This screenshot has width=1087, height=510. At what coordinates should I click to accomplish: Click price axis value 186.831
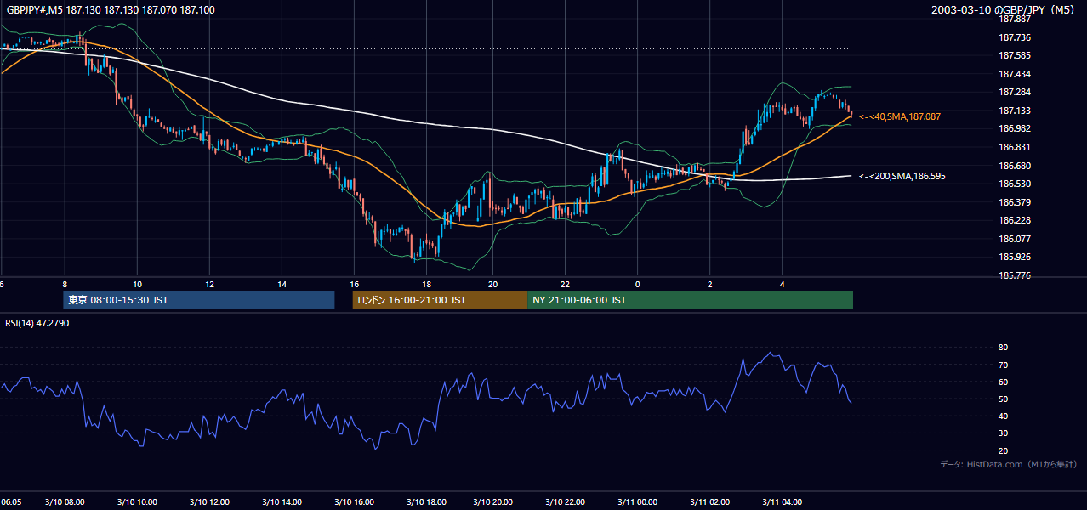pos(1015,147)
